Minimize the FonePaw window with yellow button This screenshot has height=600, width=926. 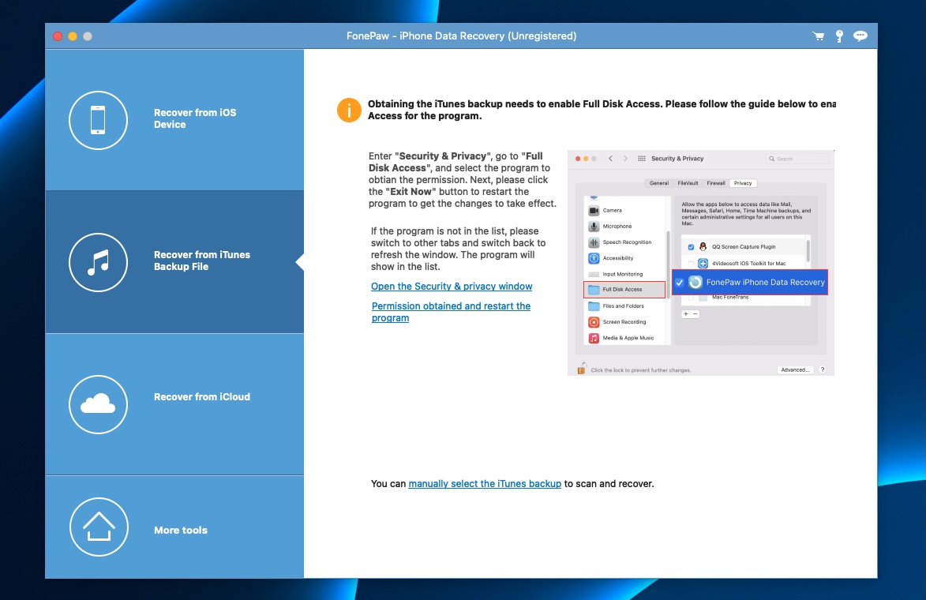point(73,36)
